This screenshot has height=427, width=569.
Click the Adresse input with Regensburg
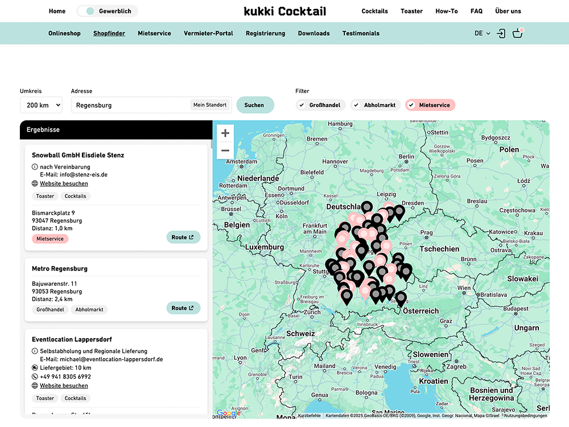130,105
